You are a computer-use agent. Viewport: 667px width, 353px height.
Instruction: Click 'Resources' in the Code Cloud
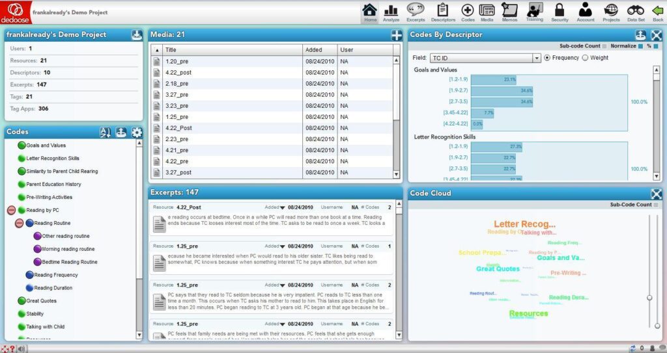(528, 313)
